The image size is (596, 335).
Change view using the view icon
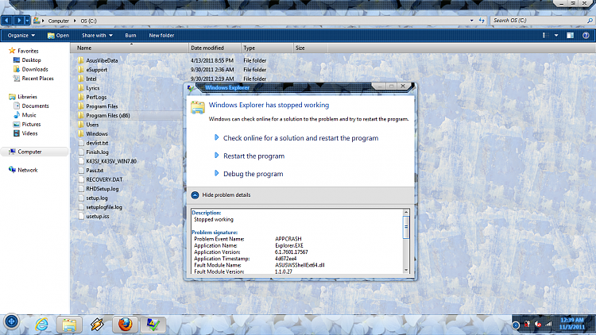pos(545,35)
